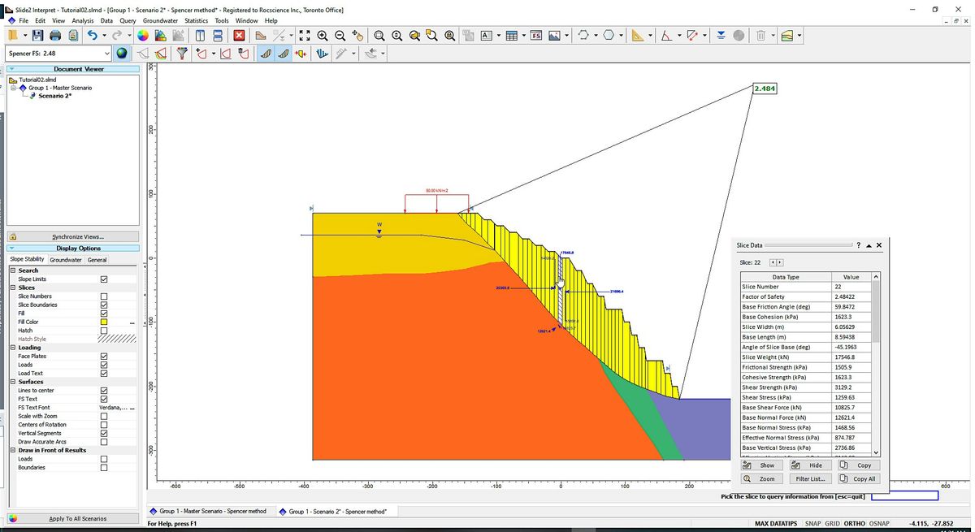The image size is (975, 532).
Task: Click the Copy All button
Action: [857, 479]
